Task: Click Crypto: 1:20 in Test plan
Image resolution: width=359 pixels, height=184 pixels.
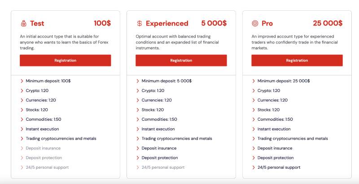Action: tap(37, 91)
